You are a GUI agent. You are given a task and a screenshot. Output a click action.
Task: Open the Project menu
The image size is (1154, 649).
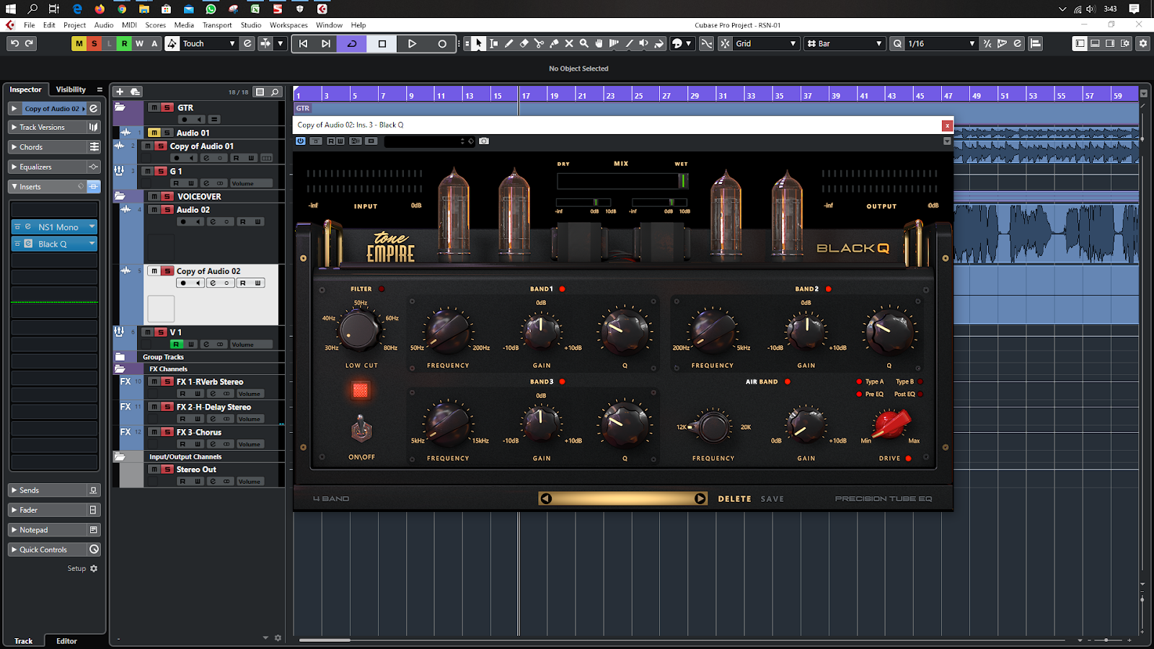click(74, 25)
